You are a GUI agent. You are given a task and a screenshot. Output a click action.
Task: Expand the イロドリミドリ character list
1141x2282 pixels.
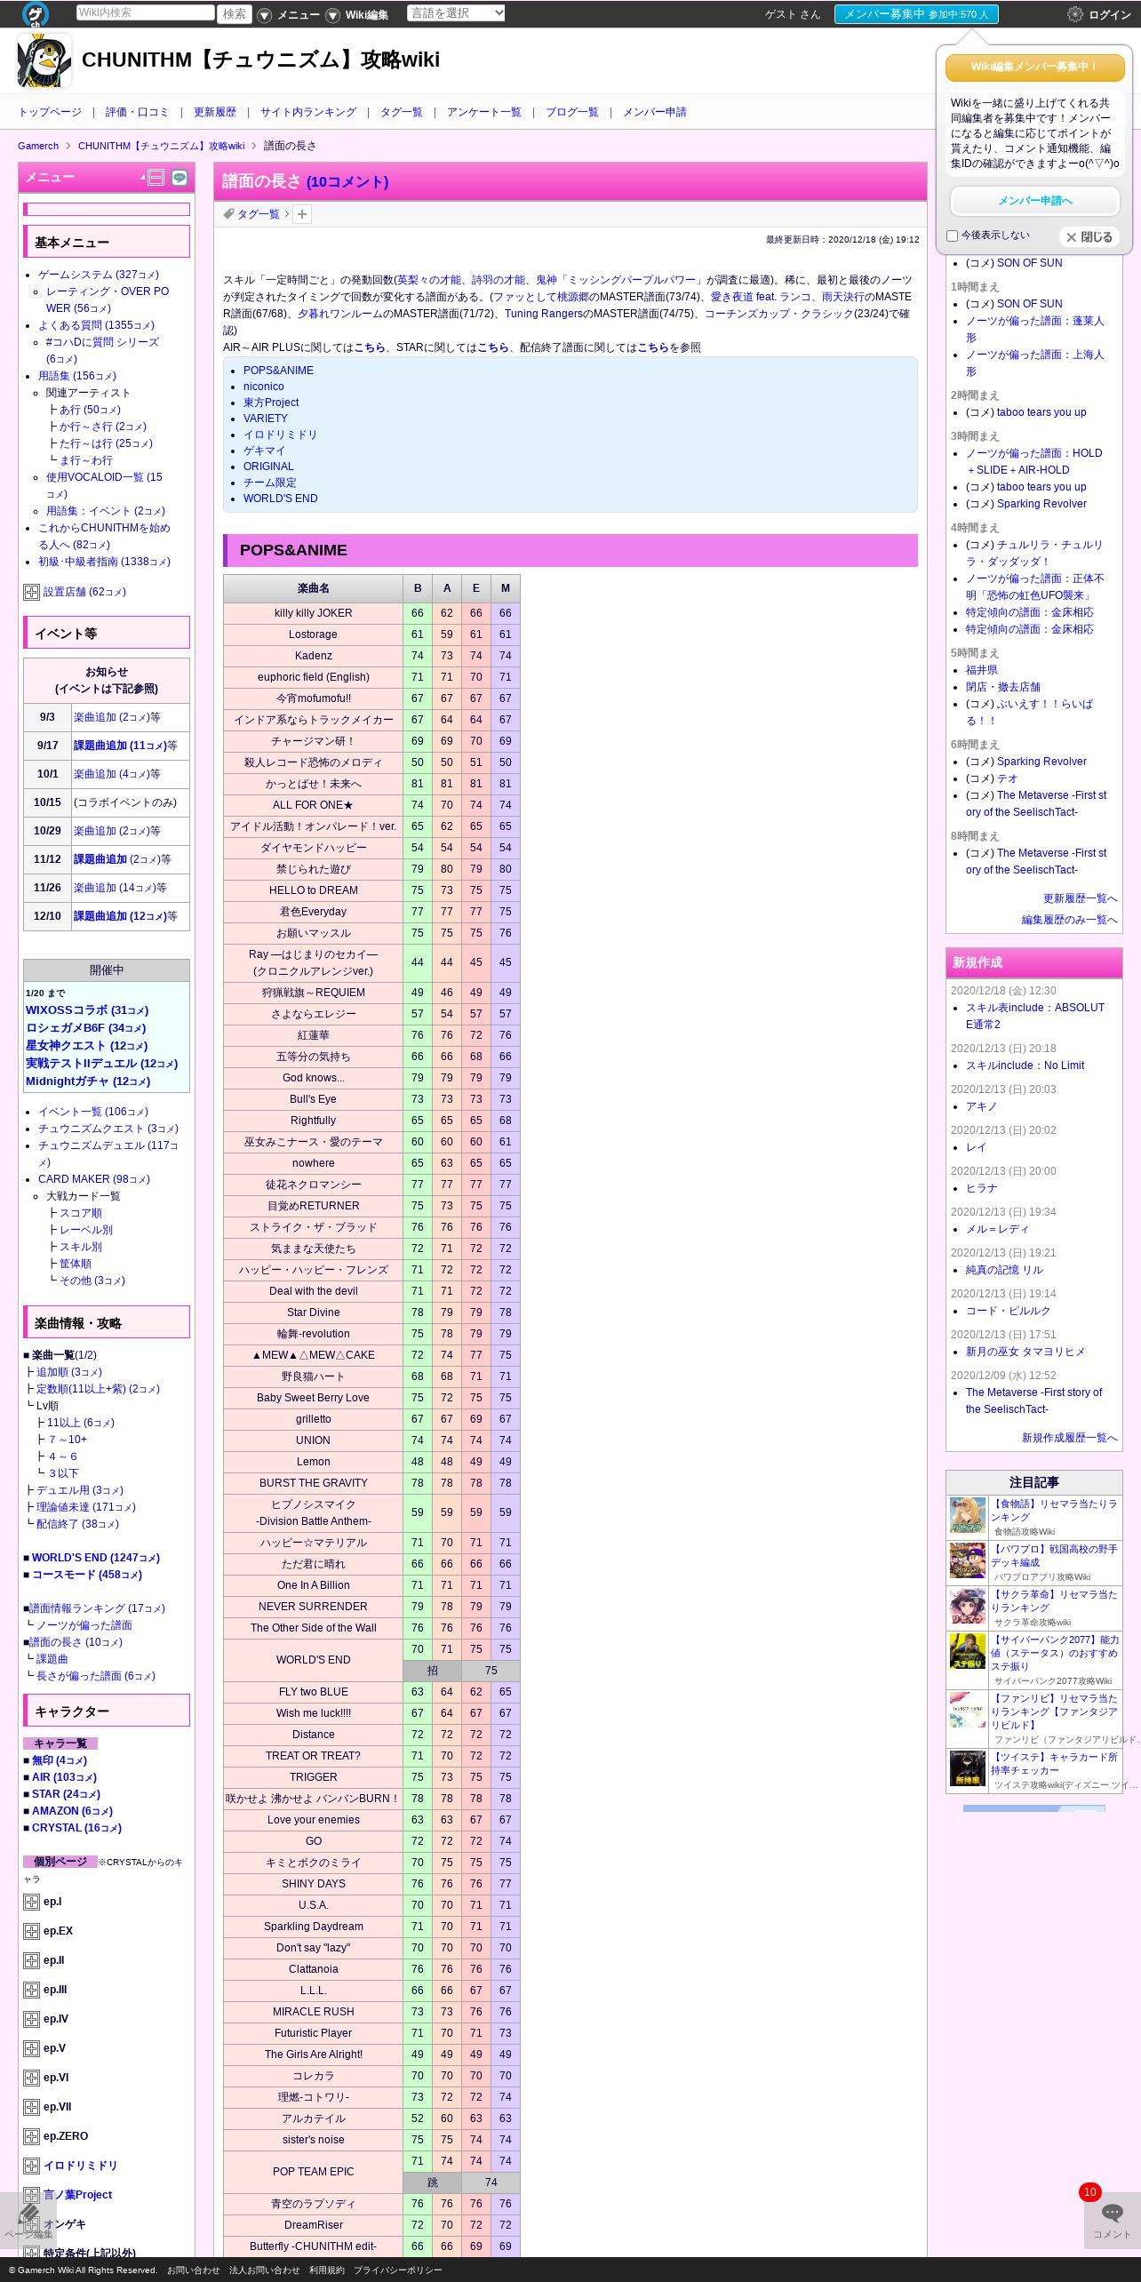pyautogui.click(x=31, y=2166)
